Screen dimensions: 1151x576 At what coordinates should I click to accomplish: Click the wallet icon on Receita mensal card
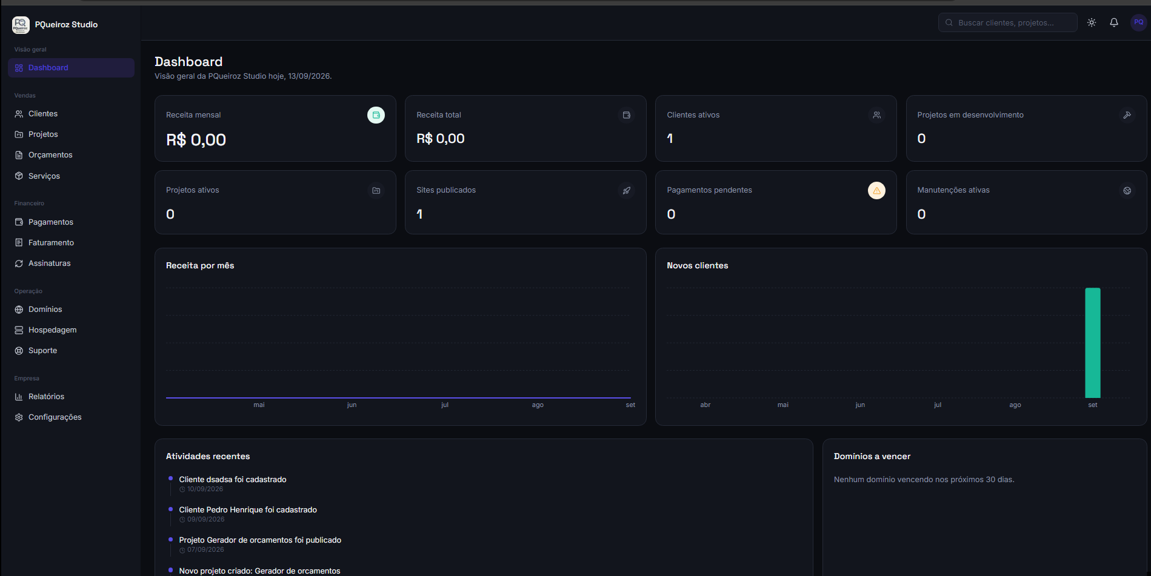[376, 115]
